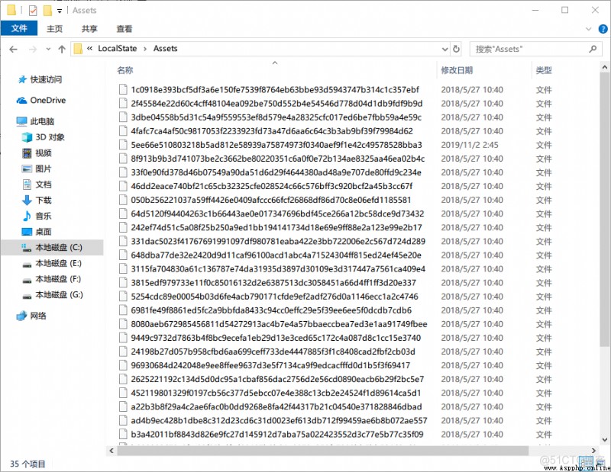Click the horizontal scrollbar left arrow
This screenshot has width=611, height=472.
coord(112,451)
